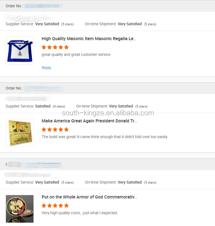Click fifth star of Trump banknote rating
Screen dimensions: 215x226
tap(66, 129)
